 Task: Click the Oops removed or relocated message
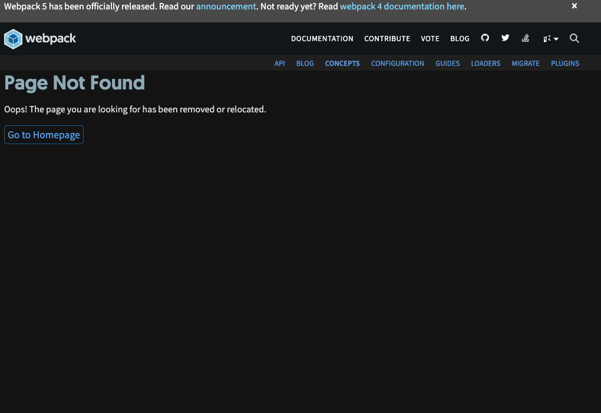pyautogui.click(x=135, y=109)
